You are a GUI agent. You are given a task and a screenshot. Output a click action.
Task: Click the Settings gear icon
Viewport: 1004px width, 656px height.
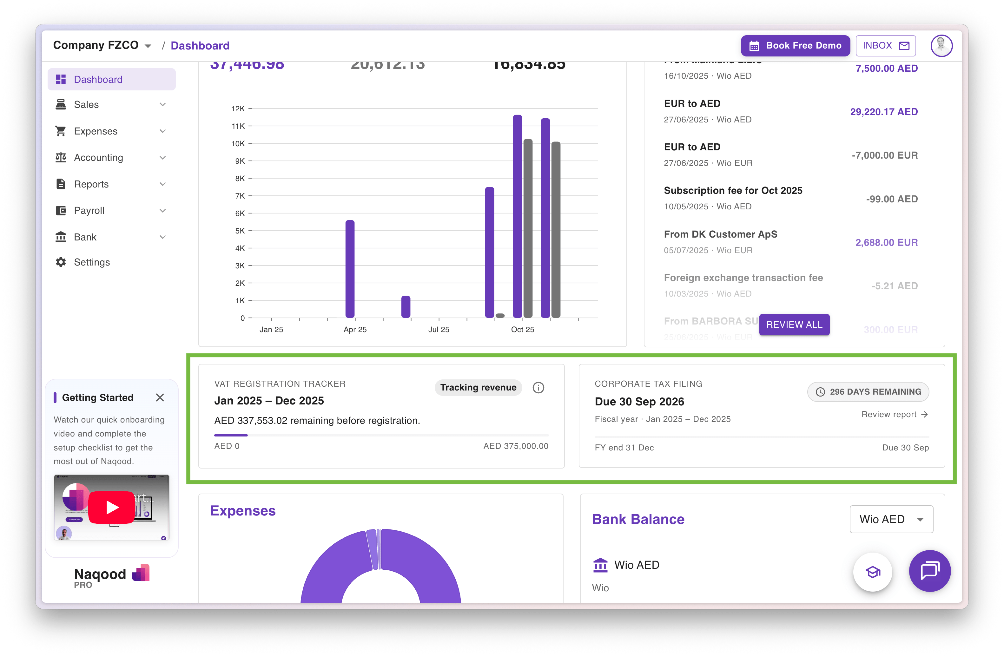[61, 262]
